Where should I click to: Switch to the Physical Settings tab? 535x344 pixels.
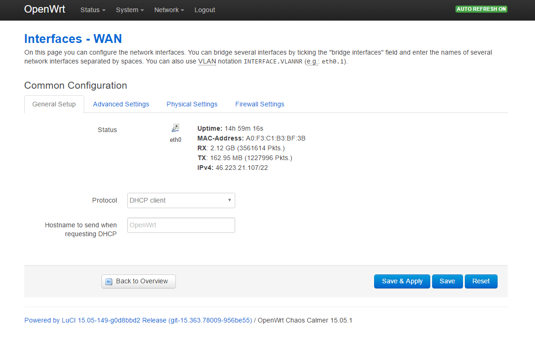pos(192,104)
